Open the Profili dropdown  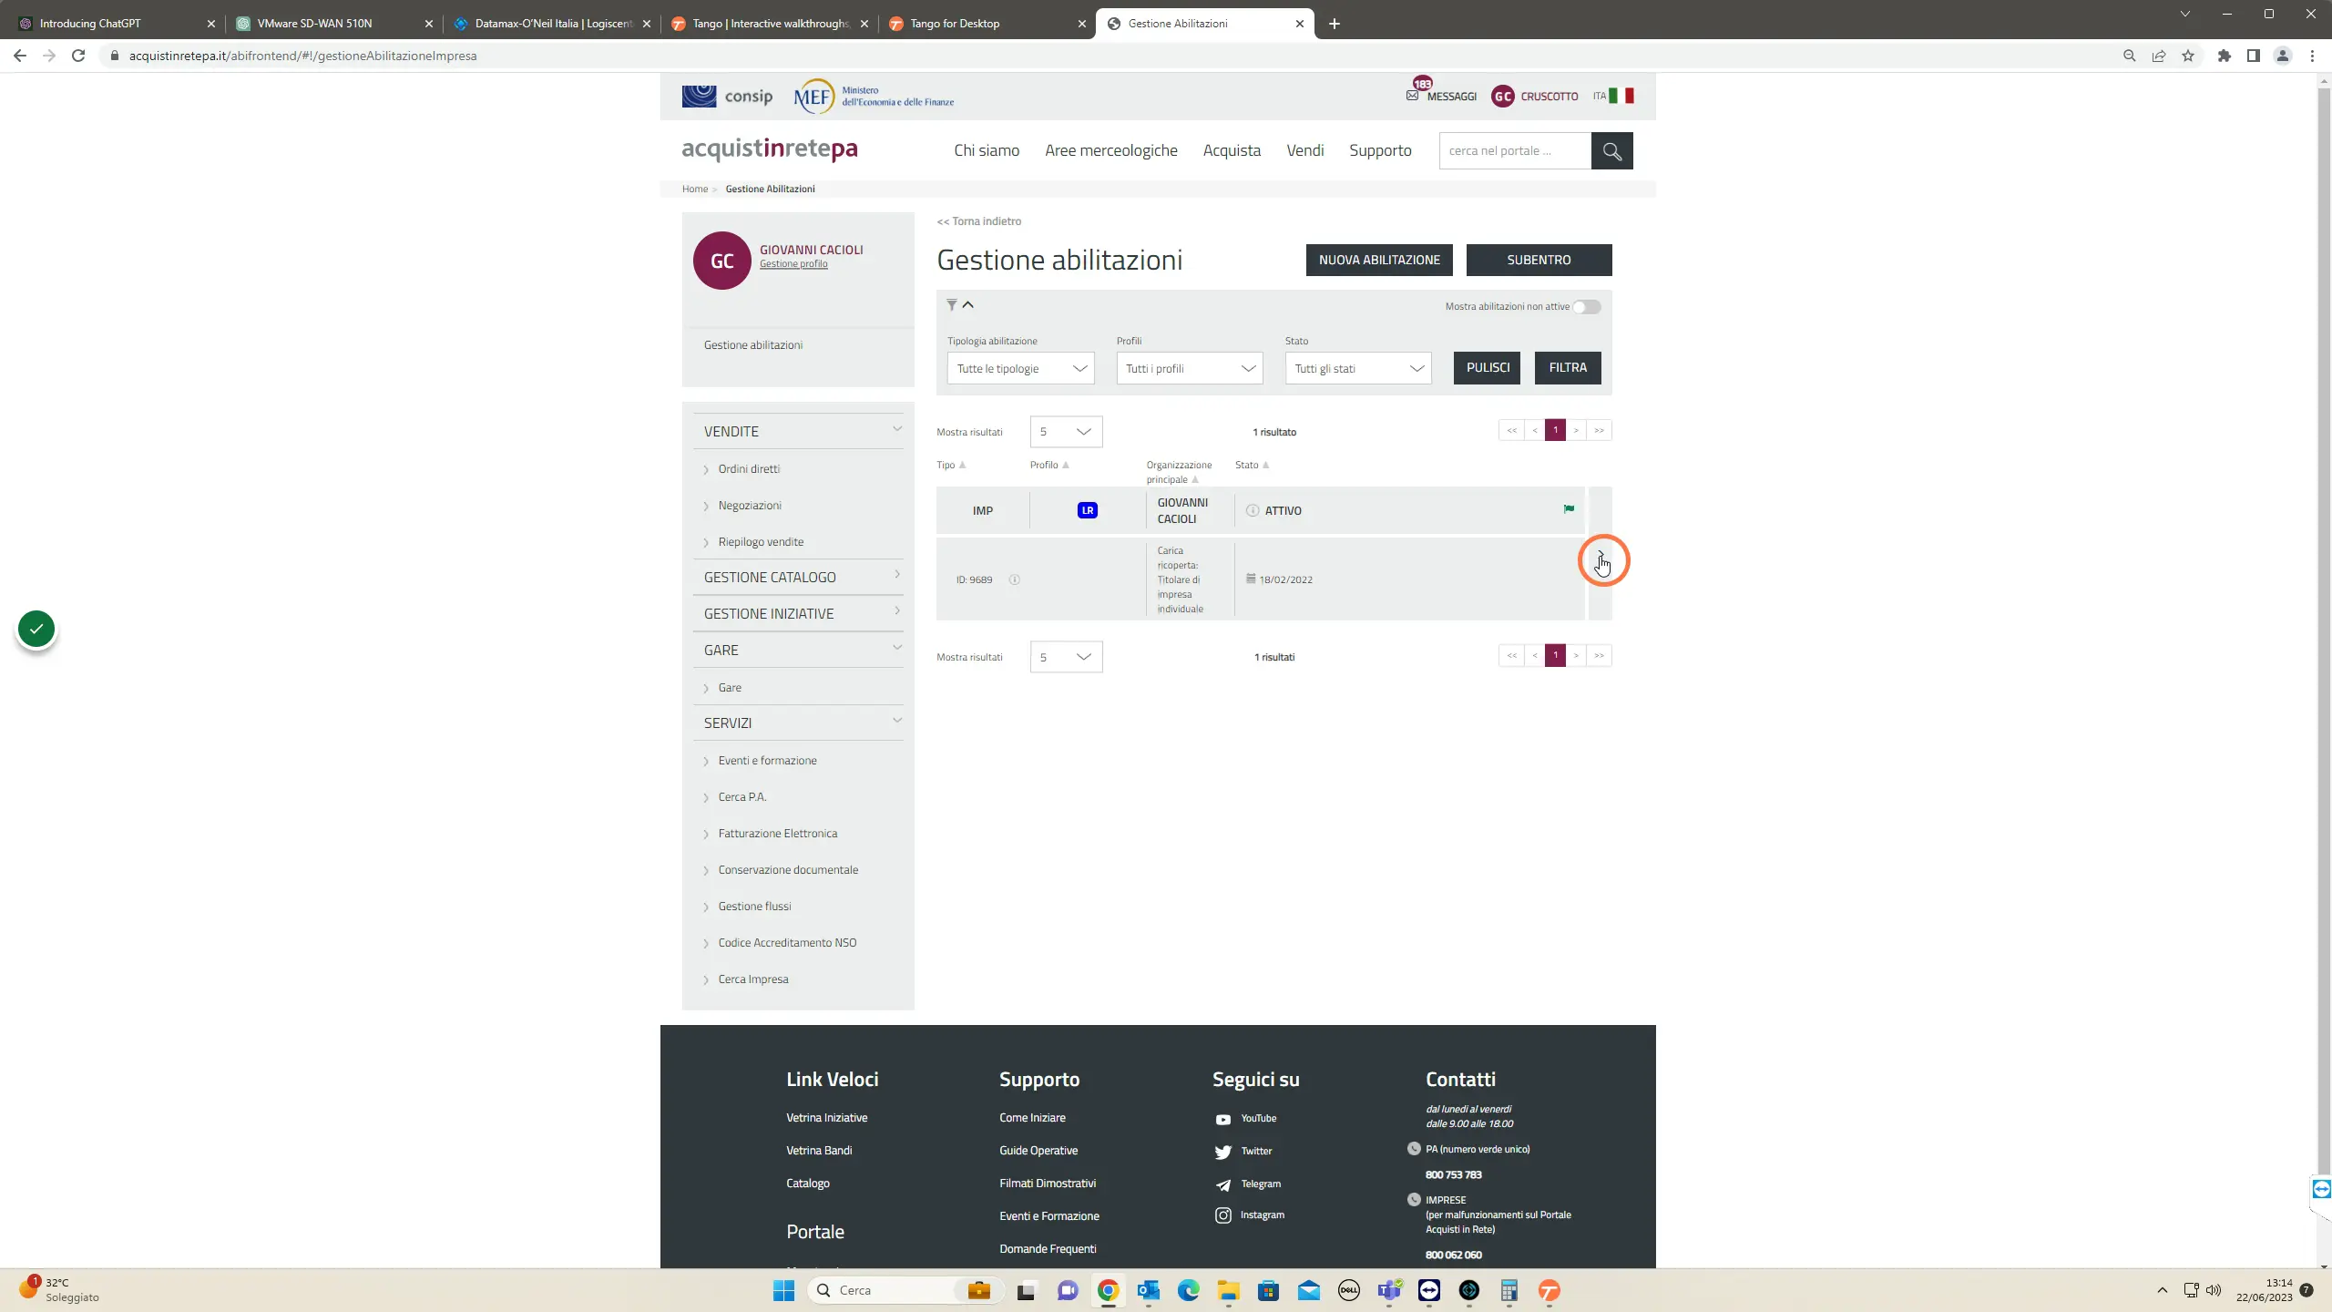(1190, 368)
